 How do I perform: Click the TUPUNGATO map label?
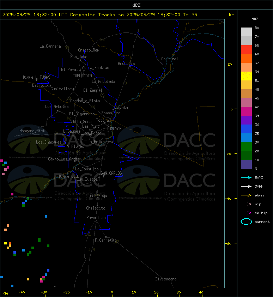[x=83, y=76]
